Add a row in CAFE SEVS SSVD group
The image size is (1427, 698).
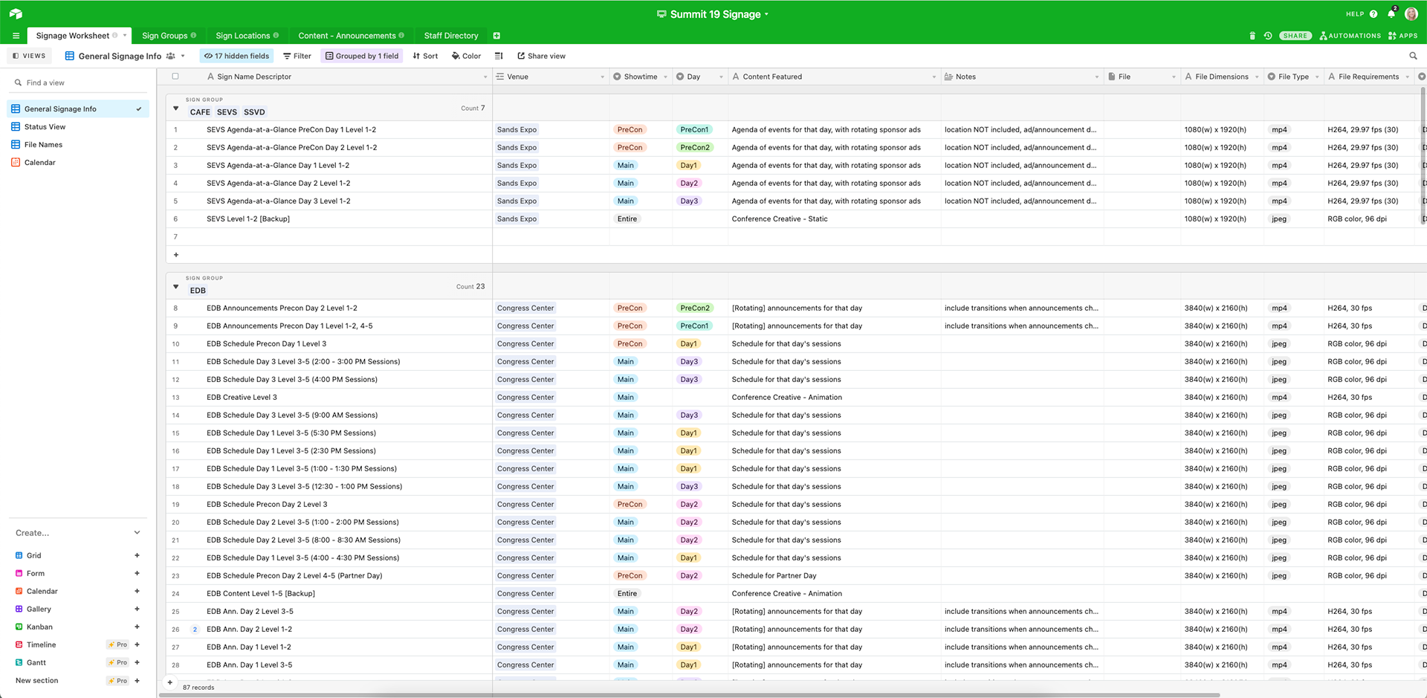coord(176,255)
